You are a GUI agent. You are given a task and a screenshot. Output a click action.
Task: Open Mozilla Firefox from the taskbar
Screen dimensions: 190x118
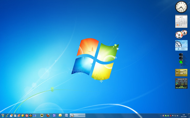tap(48, 115)
